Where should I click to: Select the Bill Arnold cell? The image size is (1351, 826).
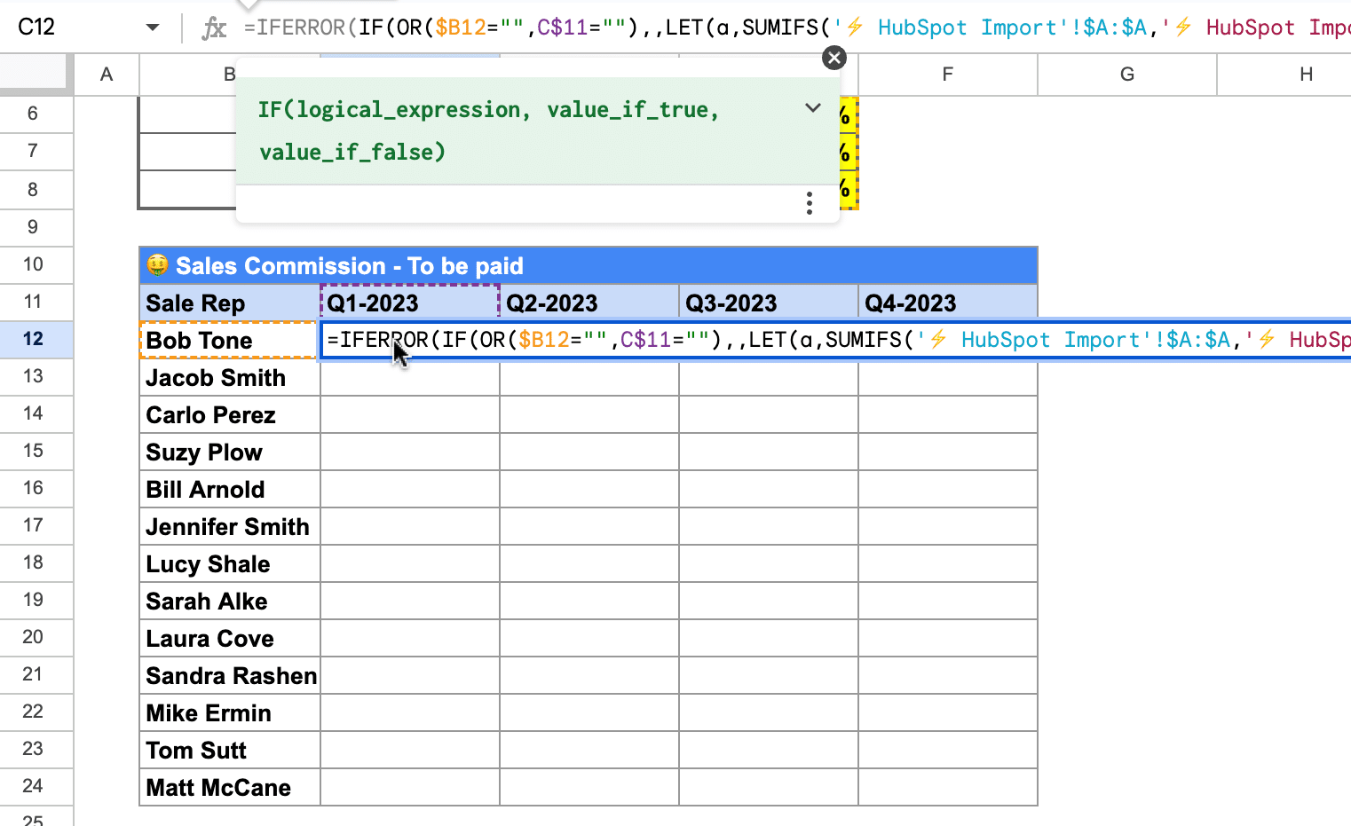230,489
